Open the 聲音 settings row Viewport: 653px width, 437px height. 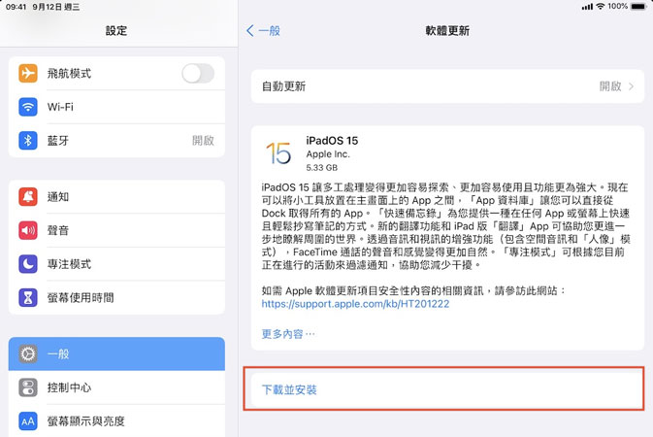pos(116,230)
